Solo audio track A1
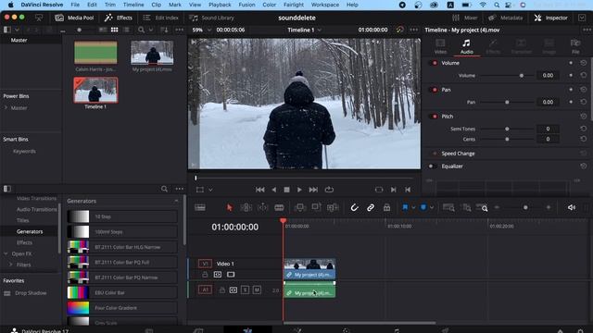The image size is (593, 333). tap(245, 290)
